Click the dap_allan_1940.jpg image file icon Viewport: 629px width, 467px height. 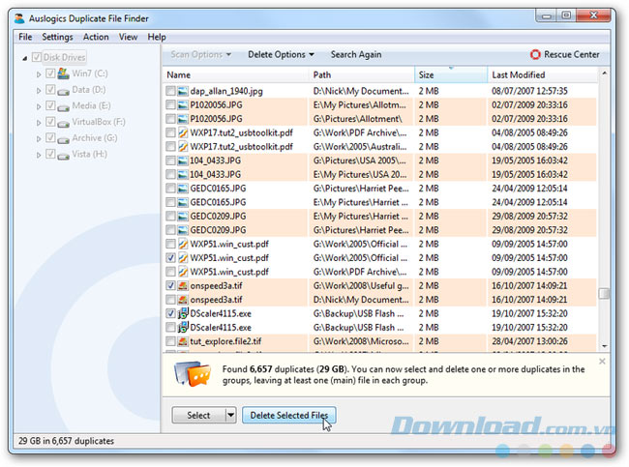(183, 91)
